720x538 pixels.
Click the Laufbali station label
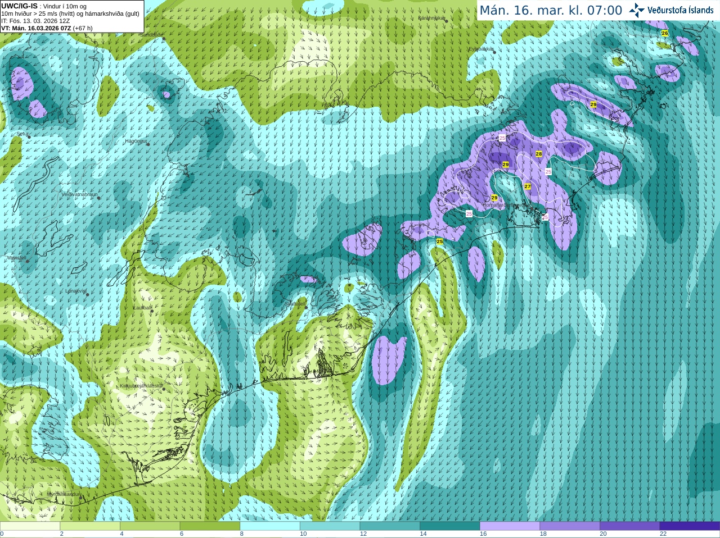(142, 308)
